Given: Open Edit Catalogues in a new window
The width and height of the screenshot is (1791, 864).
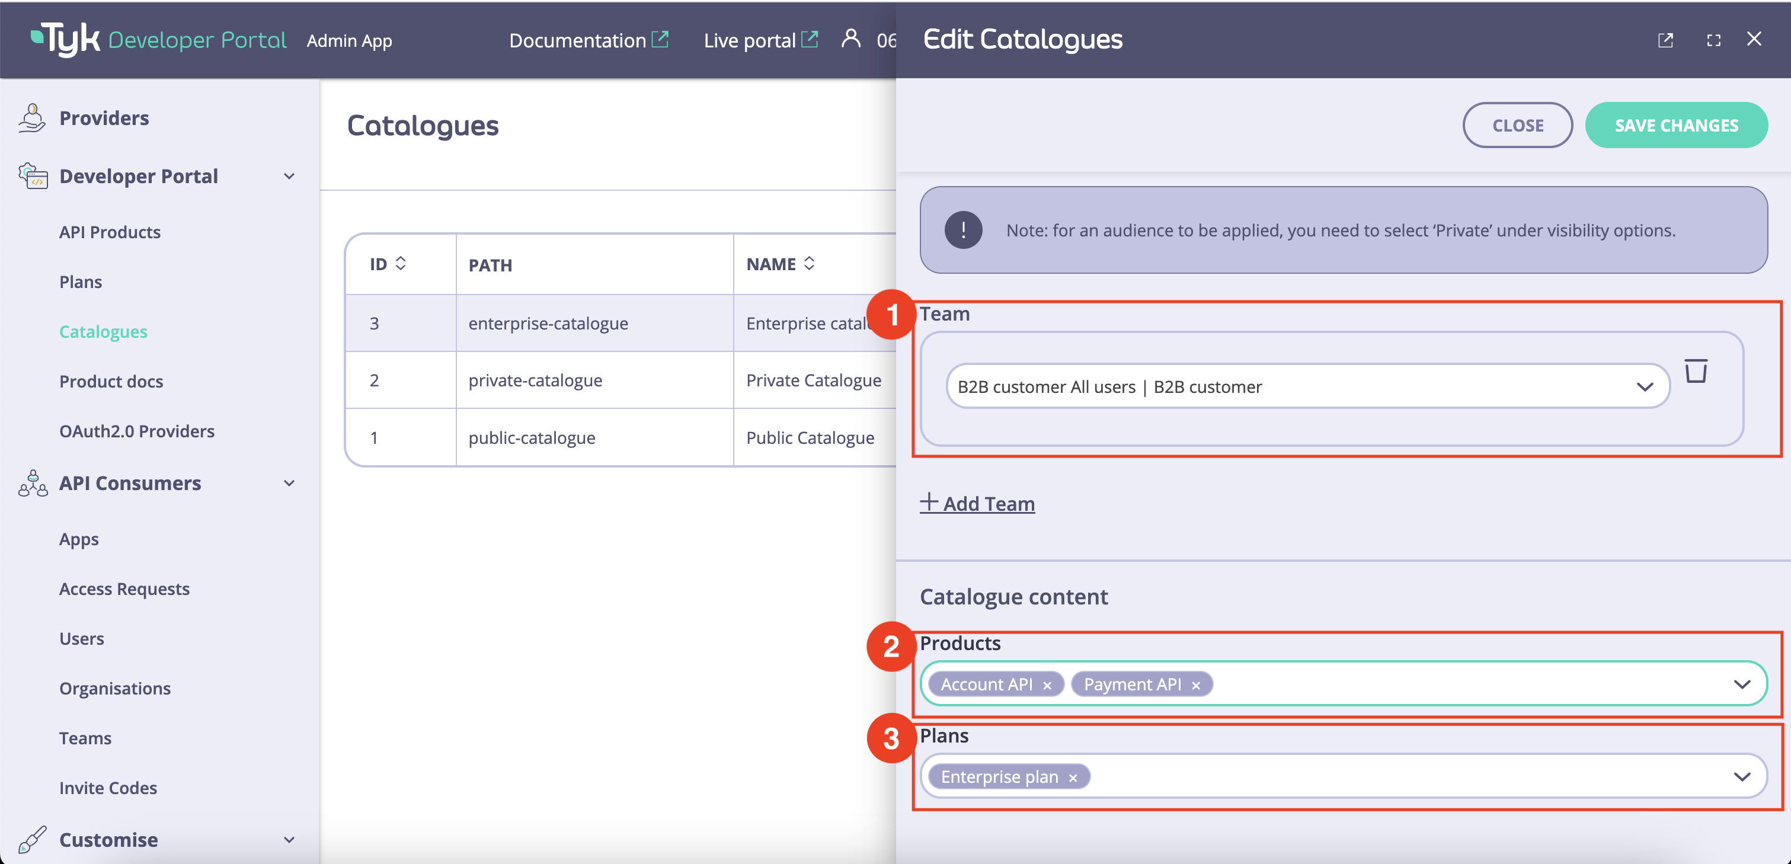Looking at the screenshot, I should coord(1666,40).
